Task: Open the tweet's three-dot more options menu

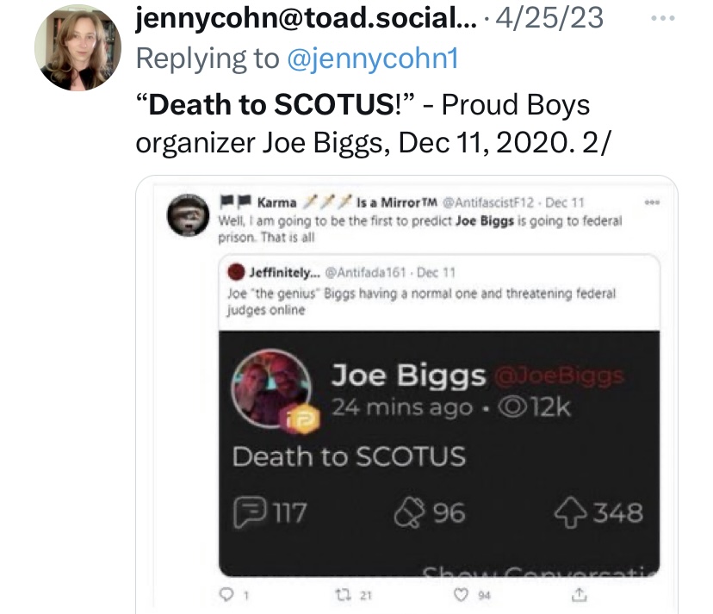Action: click(662, 19)
